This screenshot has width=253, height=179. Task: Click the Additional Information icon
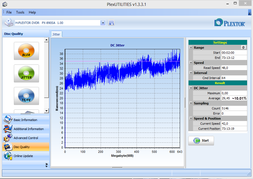8,129
